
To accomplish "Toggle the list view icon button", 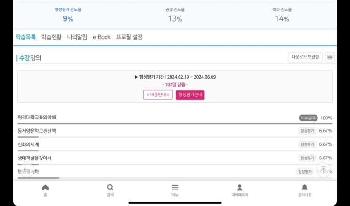I will click(330, 57).
